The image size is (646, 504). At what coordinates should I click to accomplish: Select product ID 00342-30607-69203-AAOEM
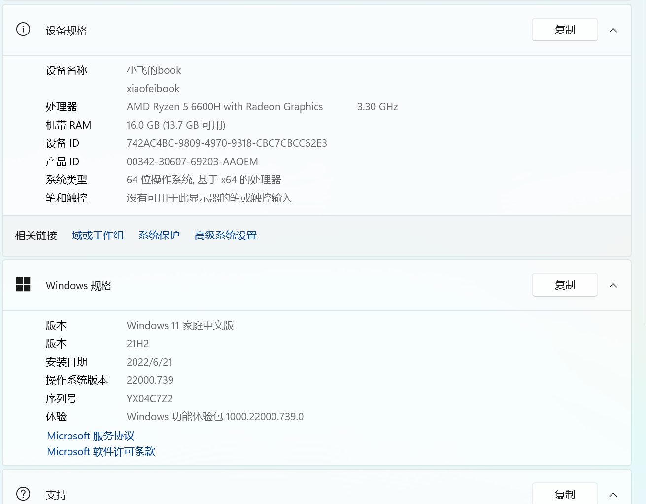pos(192,162)
